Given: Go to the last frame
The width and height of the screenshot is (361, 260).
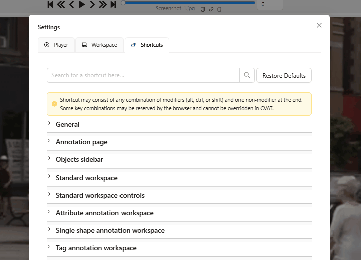Looking at the screenshot, I should pyautogui.click(x=113, y=4).
